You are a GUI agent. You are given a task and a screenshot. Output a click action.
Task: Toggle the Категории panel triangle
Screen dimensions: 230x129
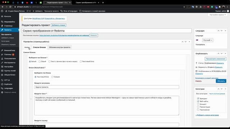click(x=225, y=89)
